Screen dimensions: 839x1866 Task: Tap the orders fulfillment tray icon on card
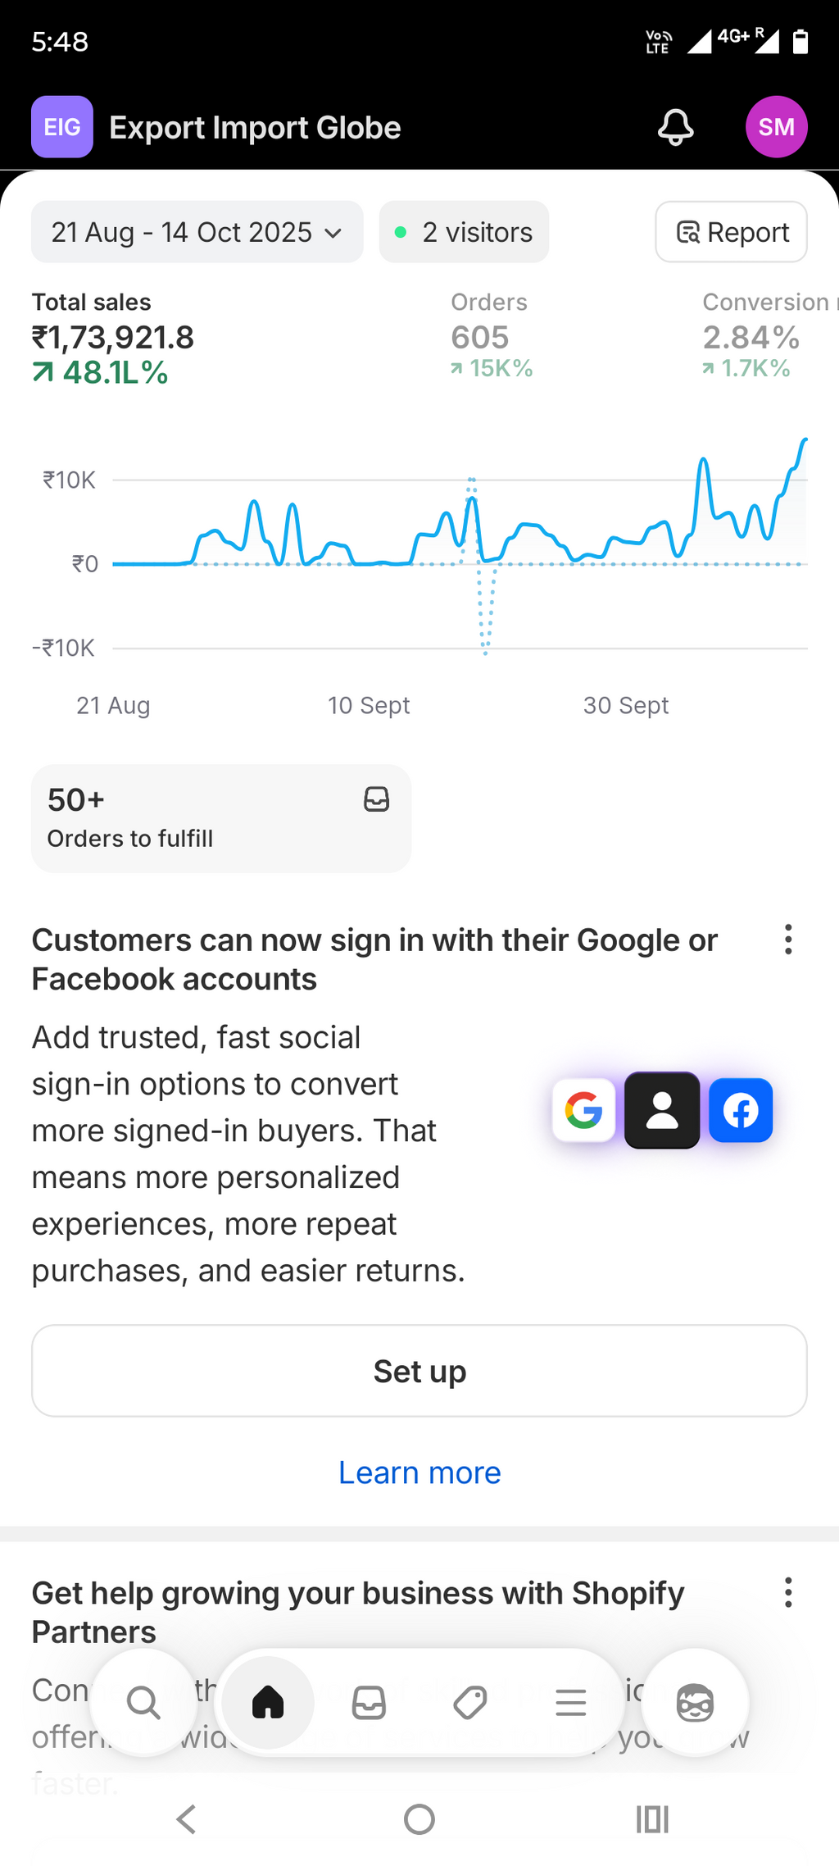[376, 799]
